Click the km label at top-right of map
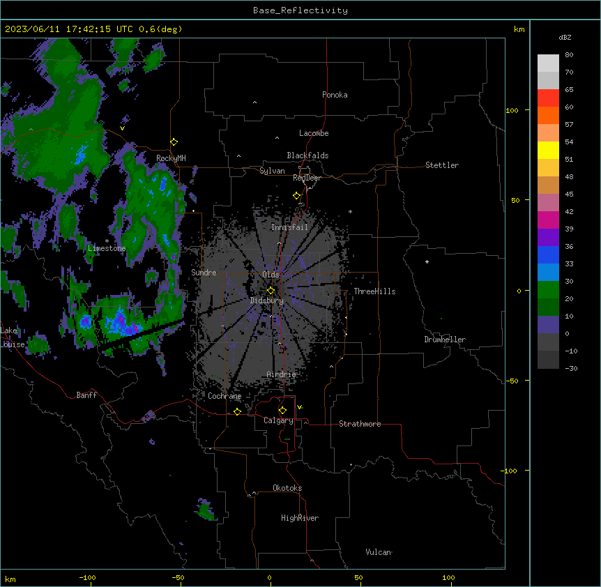This screenshot has height=587, width=601. [x=519, y=29]
